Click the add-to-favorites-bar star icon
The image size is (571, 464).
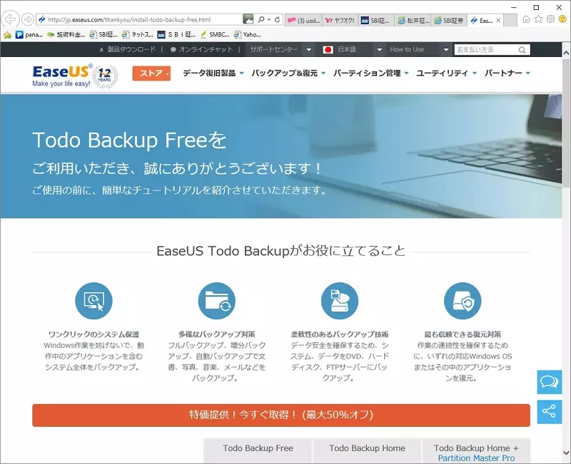click(7, 35)
